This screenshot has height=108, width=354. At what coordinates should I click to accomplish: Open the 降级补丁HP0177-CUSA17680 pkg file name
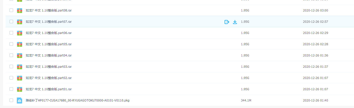tap(78, 100)
